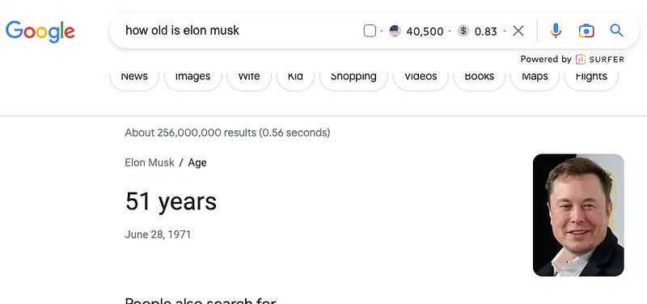Switch to the News filter tab
Image resolution: width=647 pixels, height=304 pixels.
tap(134, 76)
